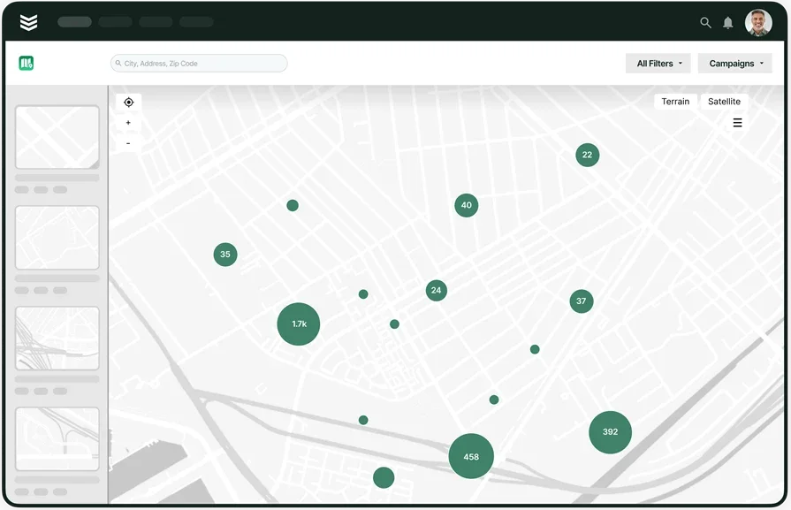Toggle the profile avatar menu
The image size is (791, 510).
coord(757,21)
